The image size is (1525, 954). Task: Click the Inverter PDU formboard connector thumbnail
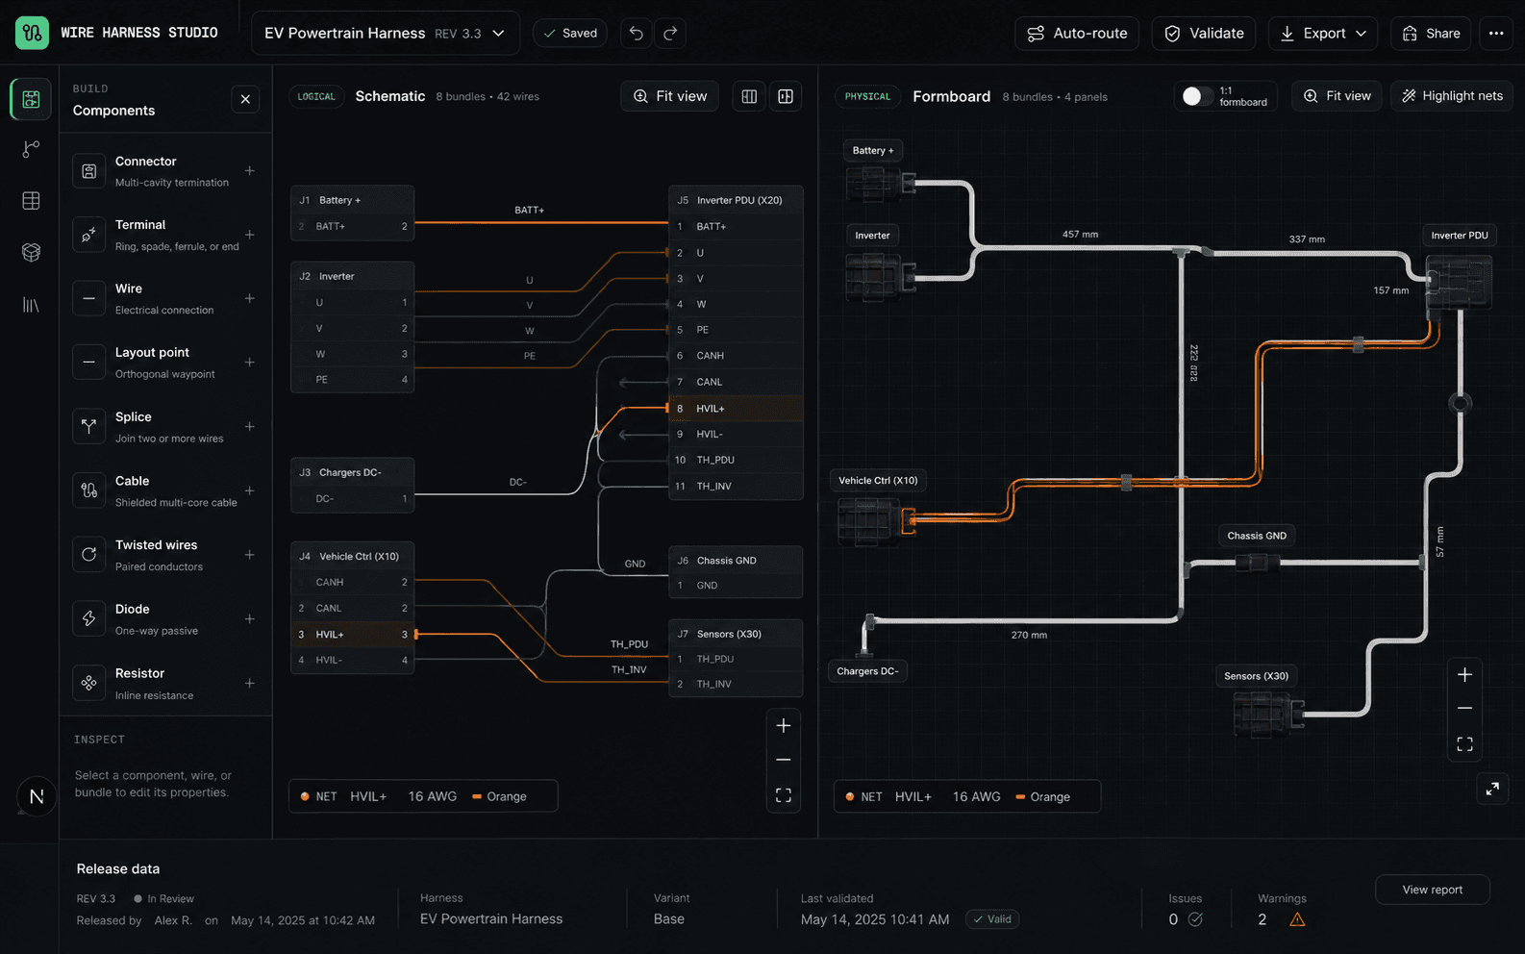1459,283
